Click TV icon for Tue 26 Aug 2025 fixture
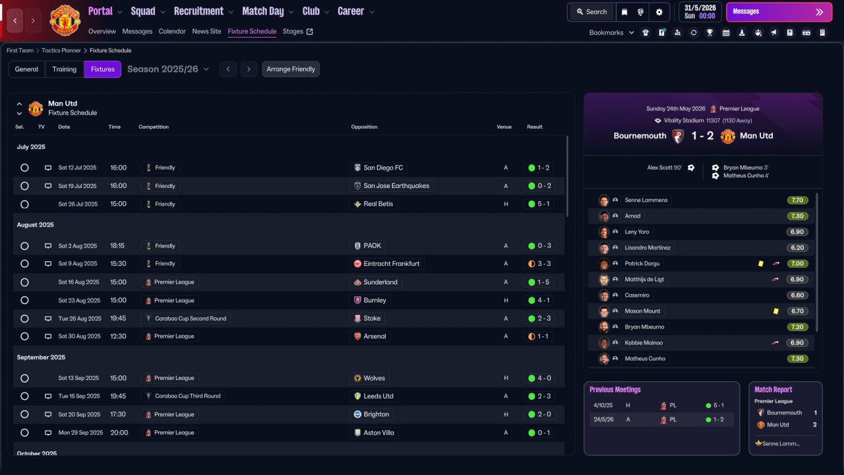The width and height of the screenshot is (844, 475). click(47, 318)
